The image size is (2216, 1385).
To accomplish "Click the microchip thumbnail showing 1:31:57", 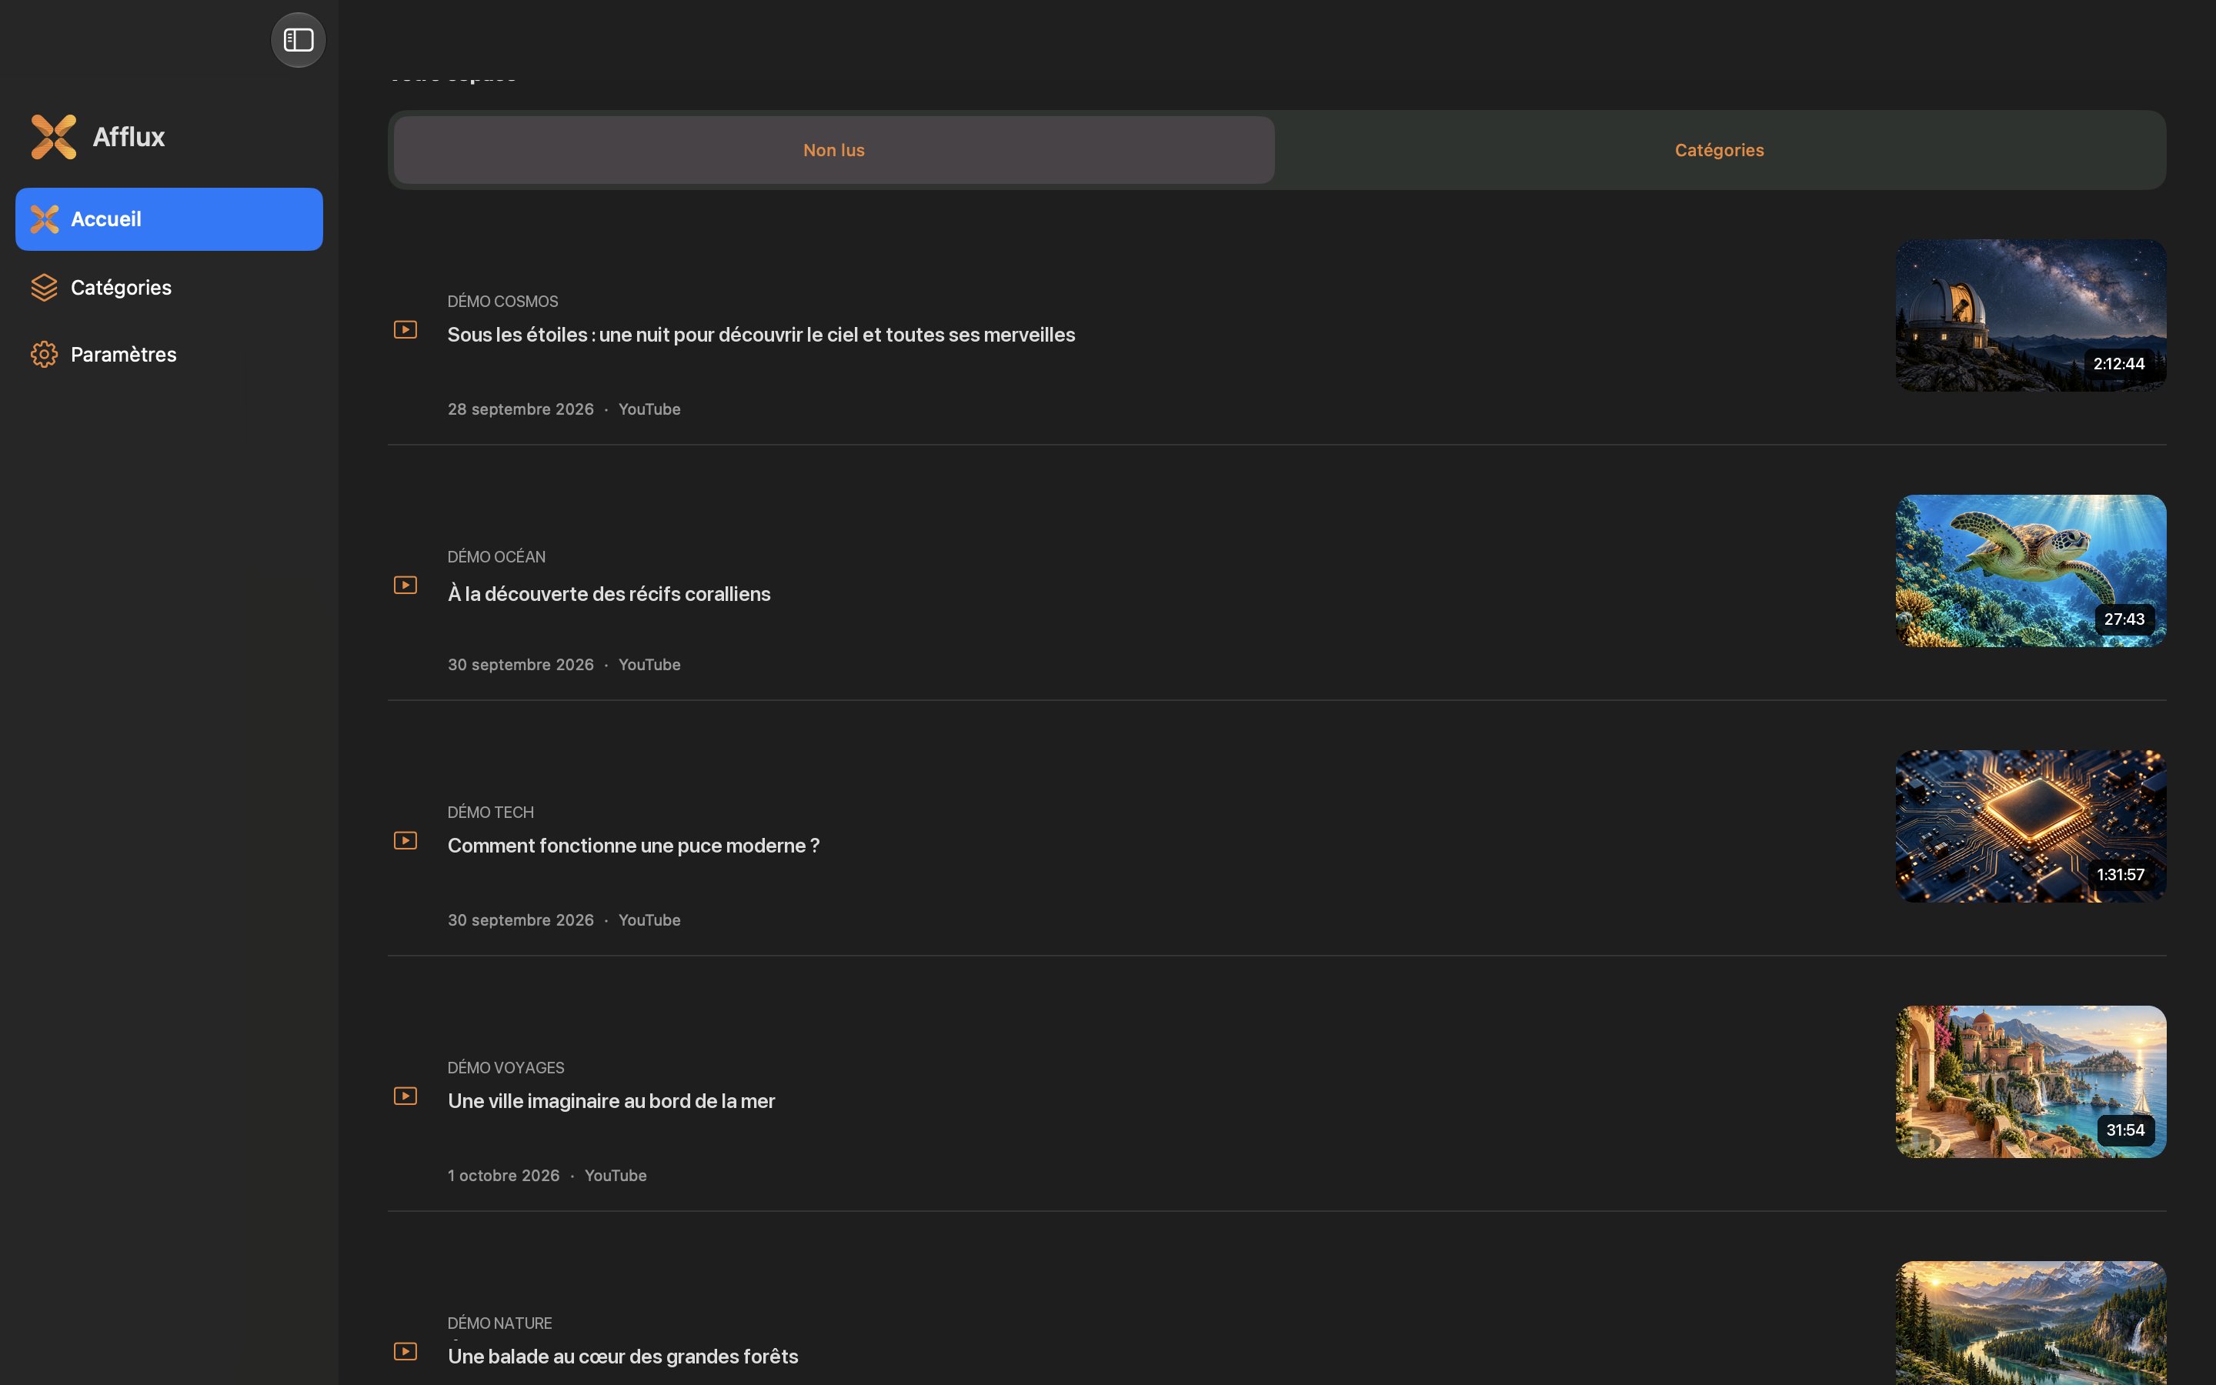I will pyautogui.click(x=2031, y=827).
